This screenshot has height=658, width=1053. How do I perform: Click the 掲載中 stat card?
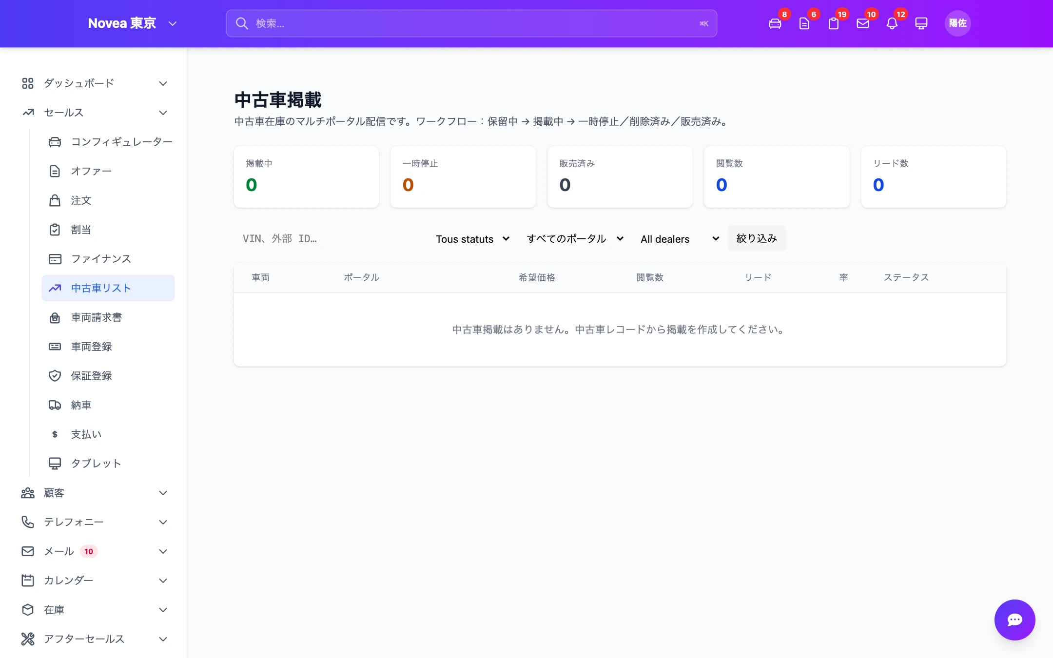click(307, 177)
